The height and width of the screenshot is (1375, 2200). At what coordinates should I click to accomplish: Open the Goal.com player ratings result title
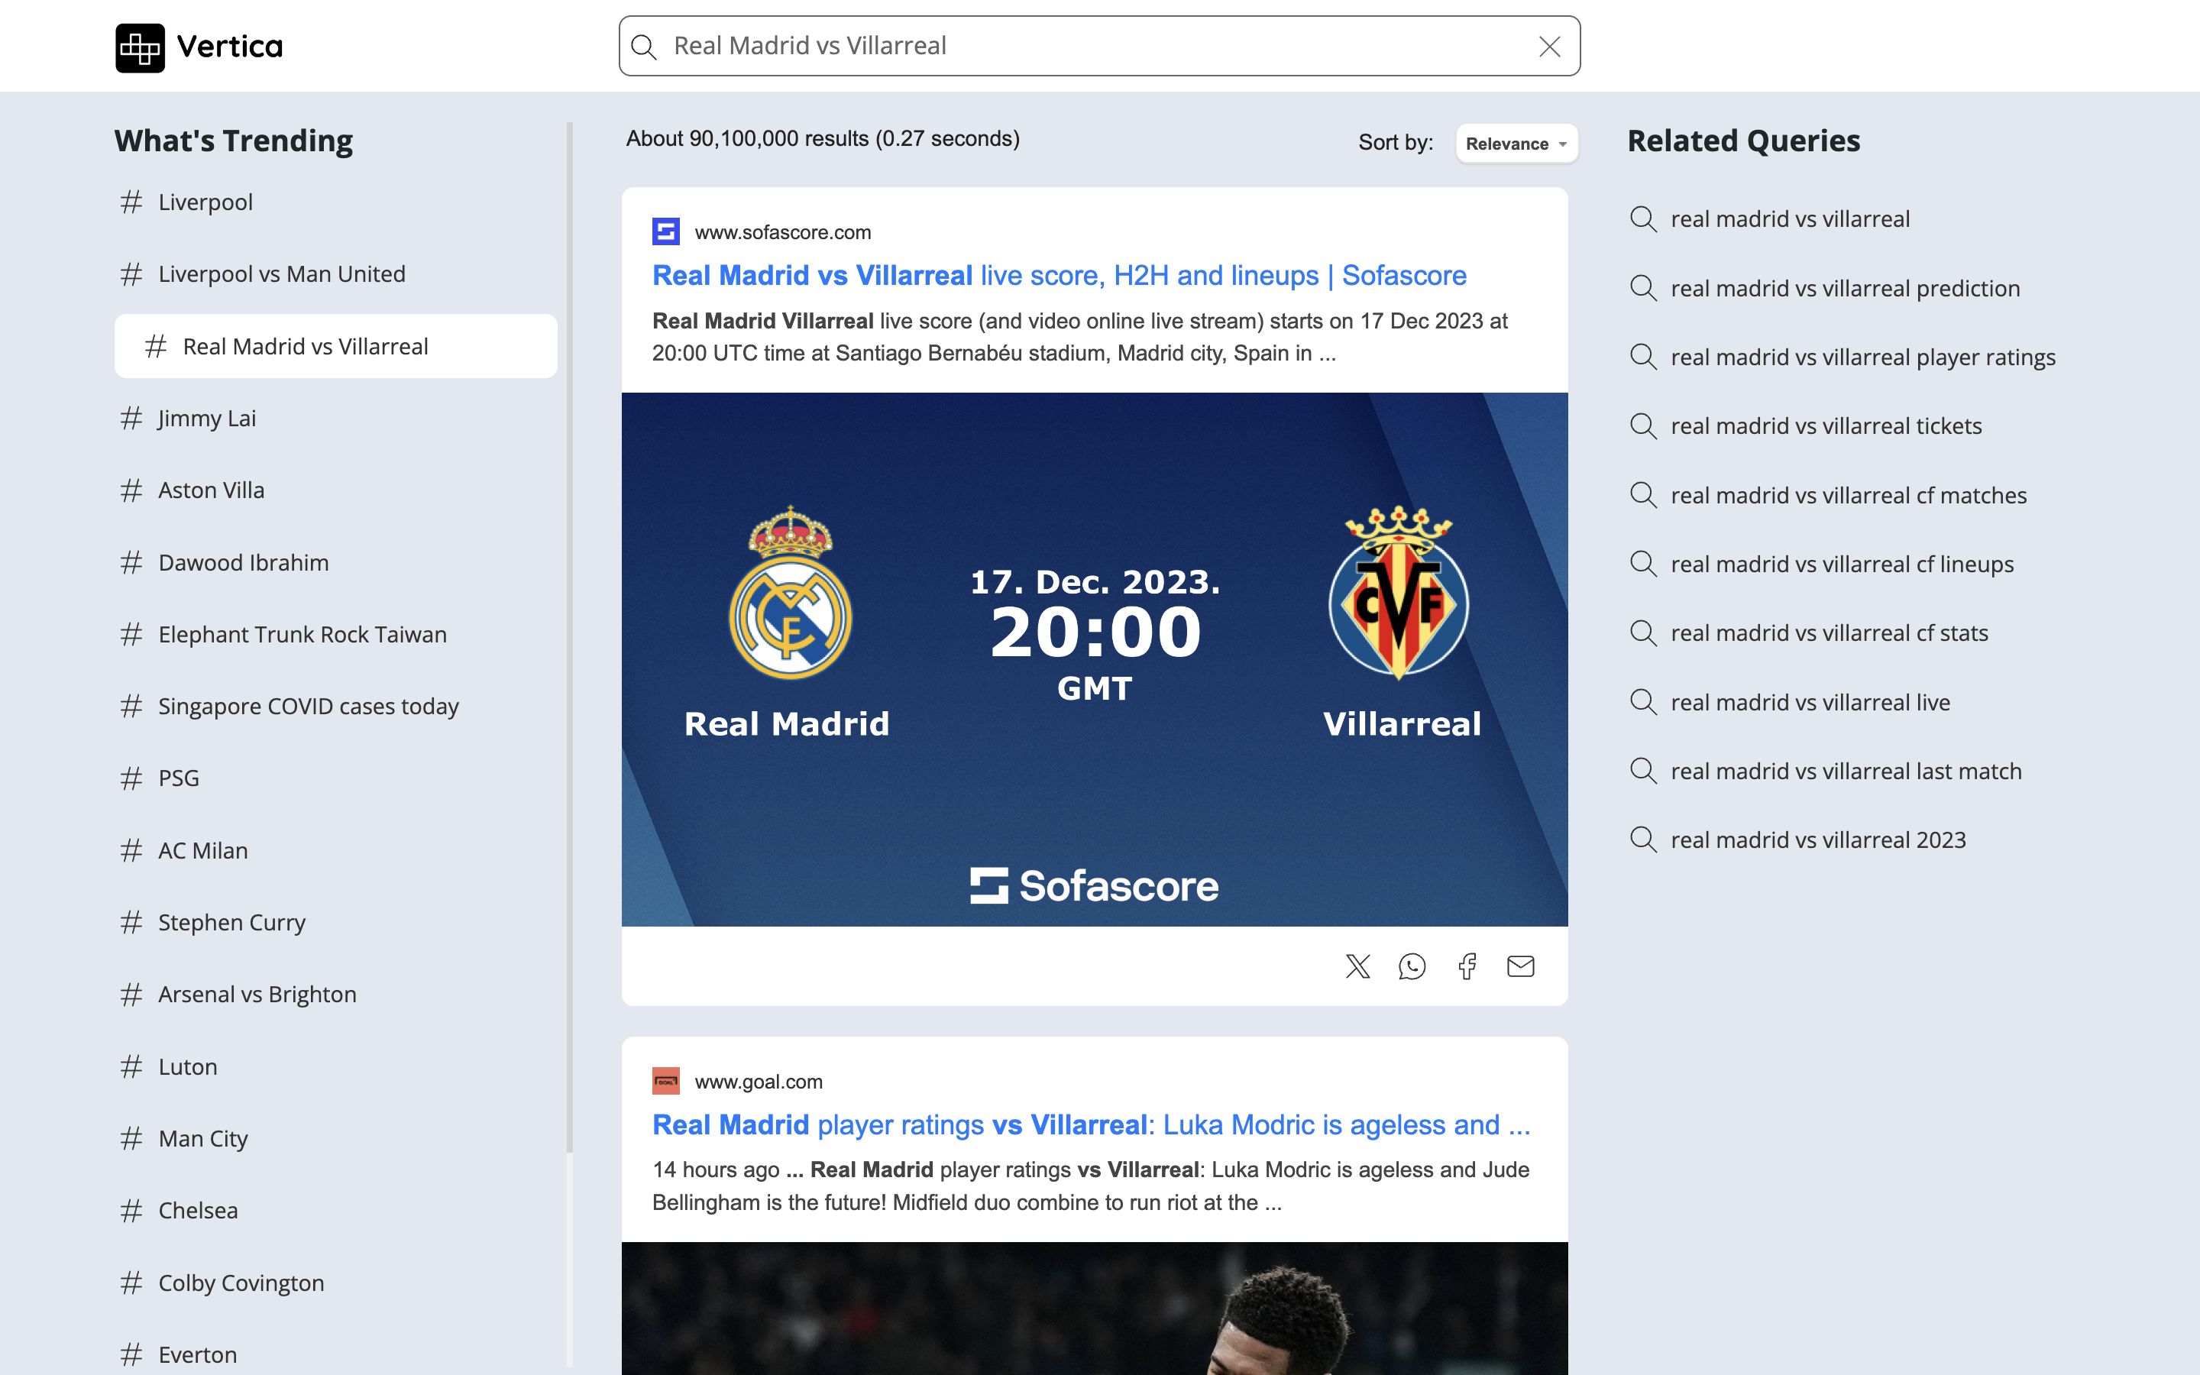pyautogui.click(x=1091, y=1125)
